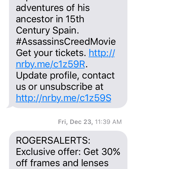Tap the blue "http://" text after tickets
180x169 pixels.
[x=102, y=53]
